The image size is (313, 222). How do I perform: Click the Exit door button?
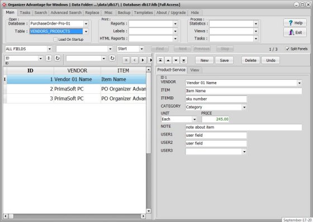point(295,32)
